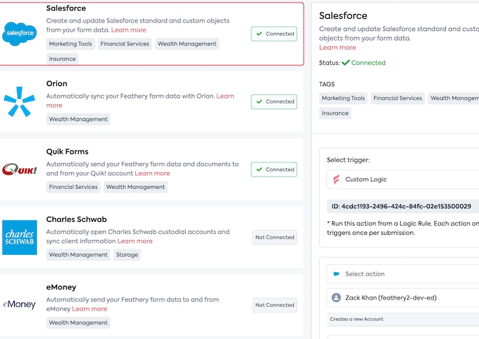Click the Charles Schwab logo
Image resolution: width=479 pixels, height=339 pixels.
click(19, 237)
